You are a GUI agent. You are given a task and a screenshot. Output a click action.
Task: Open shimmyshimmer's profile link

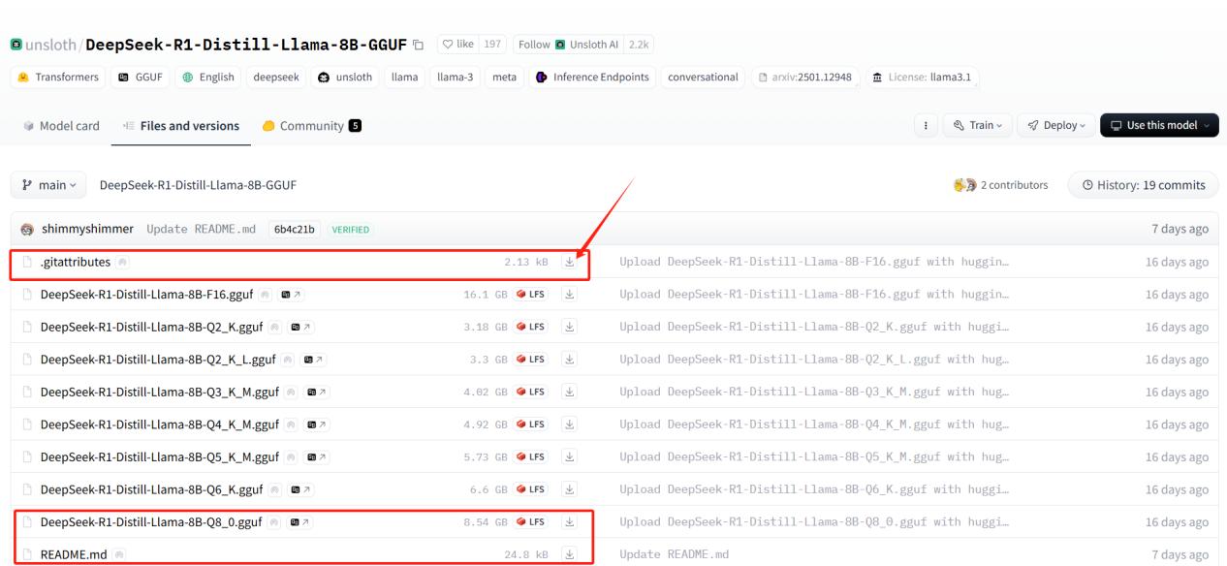(x=87, y=229)
